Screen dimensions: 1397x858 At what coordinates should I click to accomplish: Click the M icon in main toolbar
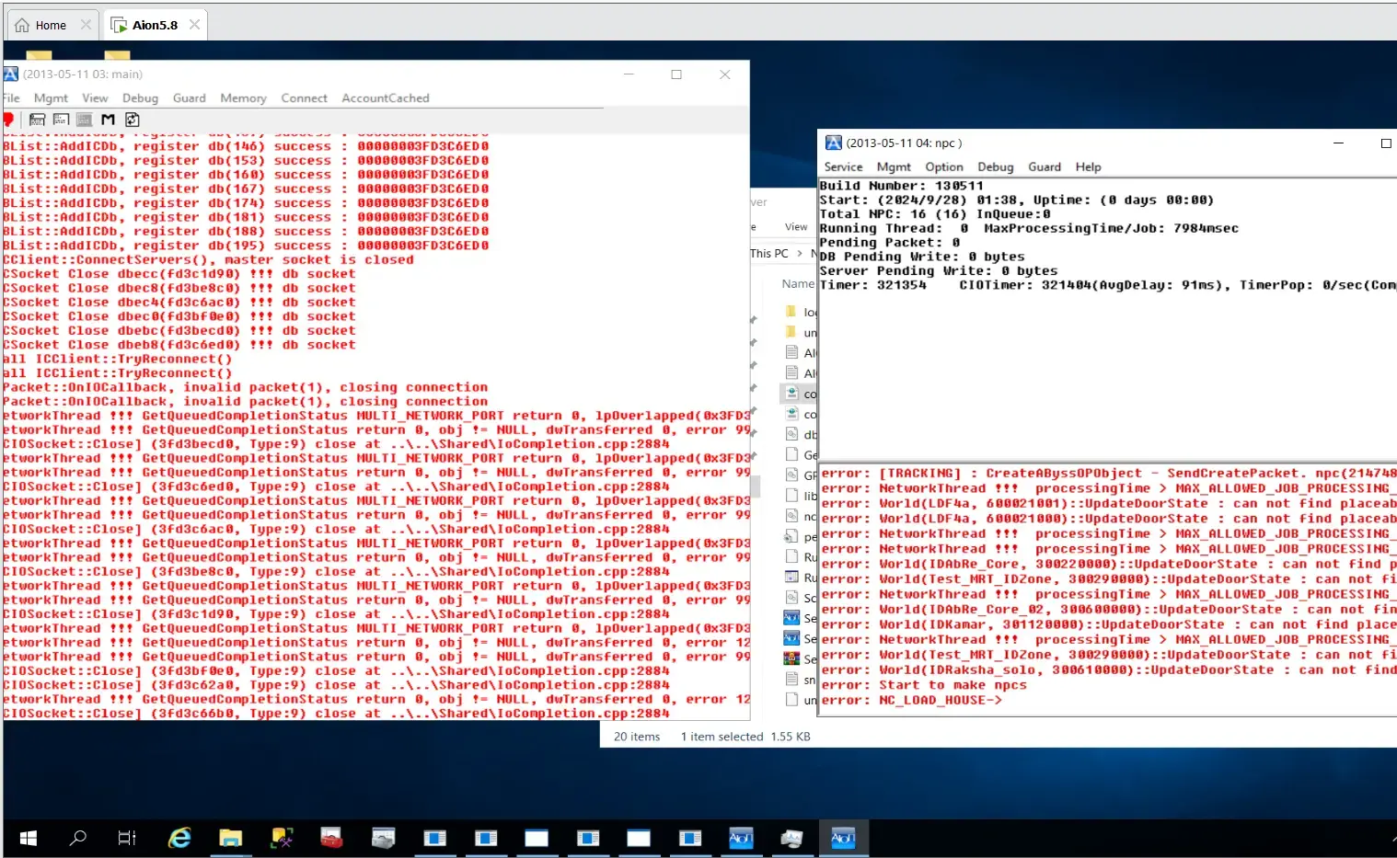pyautogui.click(x=108, y=120)
